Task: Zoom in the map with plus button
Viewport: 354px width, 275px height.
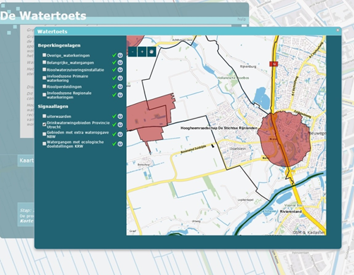Action: pyautogui.click(x=142, y=52)
